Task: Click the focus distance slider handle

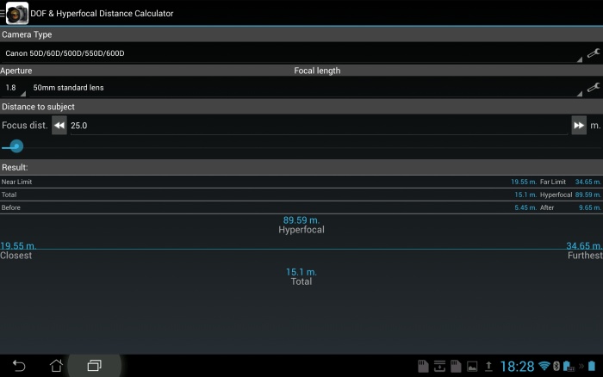Action: 16,146
